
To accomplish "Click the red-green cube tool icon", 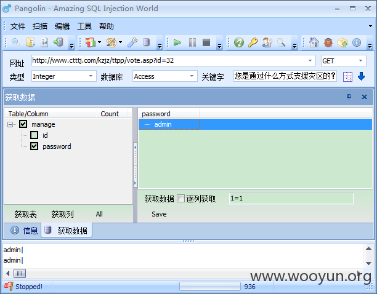I will tap(91, 42).
